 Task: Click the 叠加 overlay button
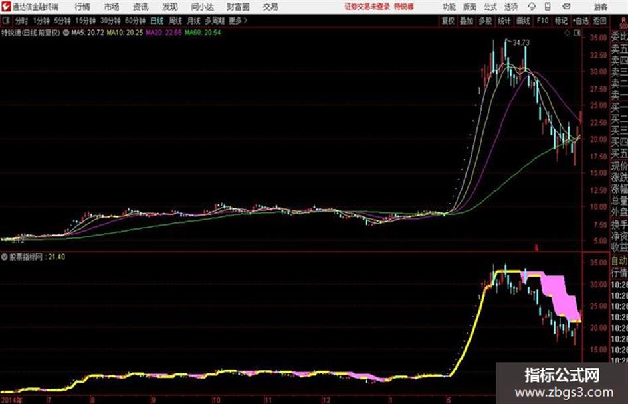coord(467,21)
